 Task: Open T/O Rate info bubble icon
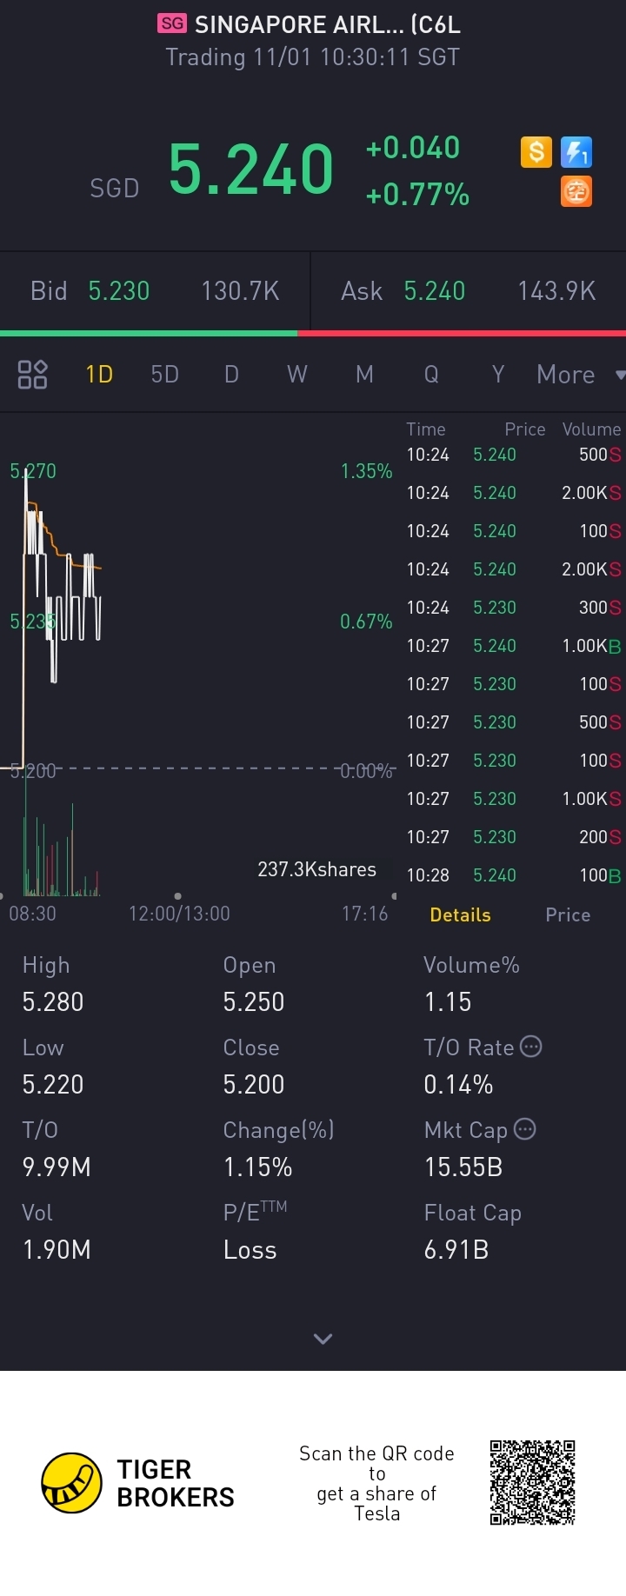click(531, 1047)
